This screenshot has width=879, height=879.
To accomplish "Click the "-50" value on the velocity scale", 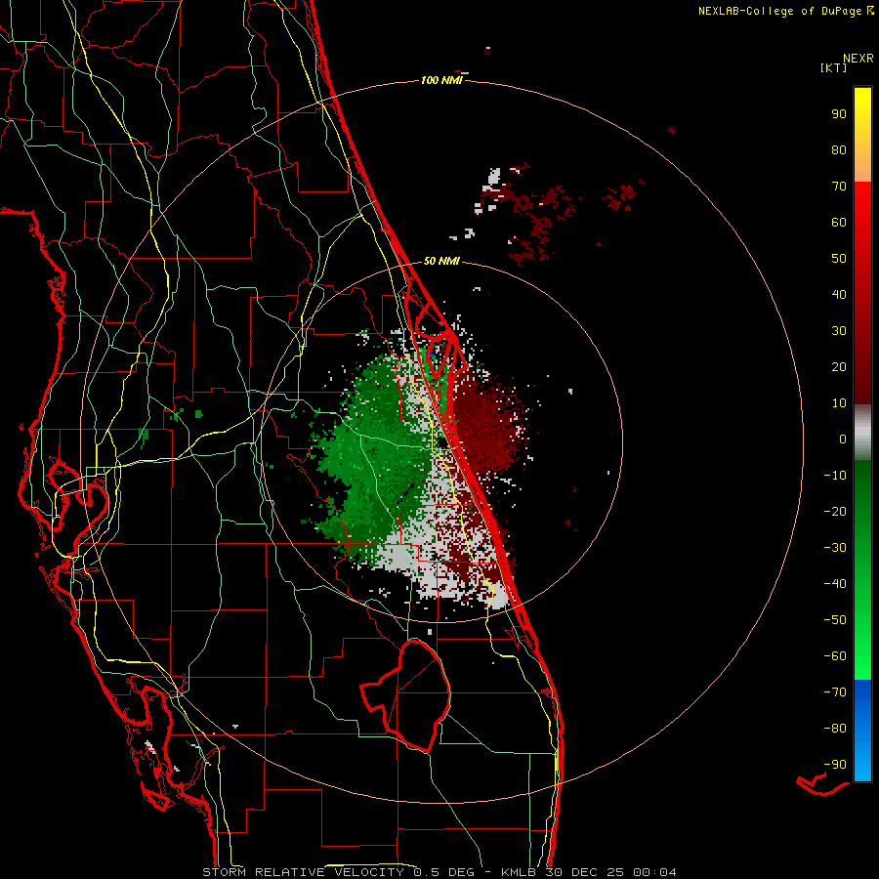I will [835, 620].
